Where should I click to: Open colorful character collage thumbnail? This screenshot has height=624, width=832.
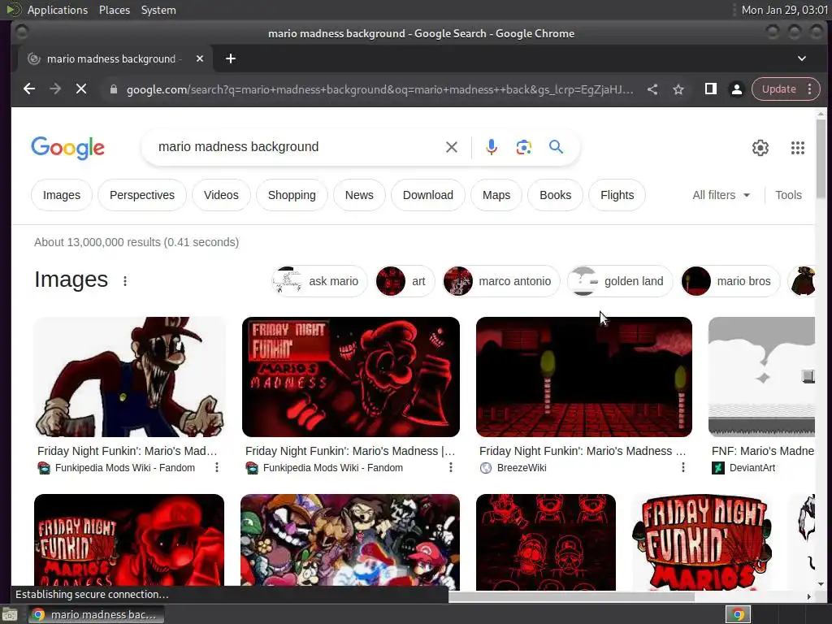[x=350, y=541]
